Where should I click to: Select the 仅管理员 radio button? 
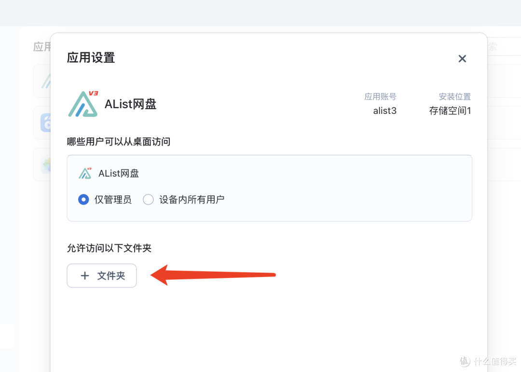(x=83, y=199)
